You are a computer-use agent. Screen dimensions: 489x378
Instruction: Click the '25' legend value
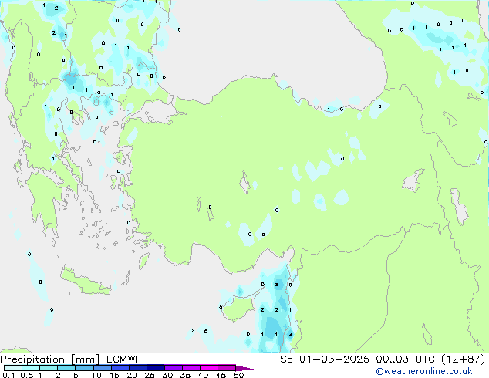(x=150, y=375)
